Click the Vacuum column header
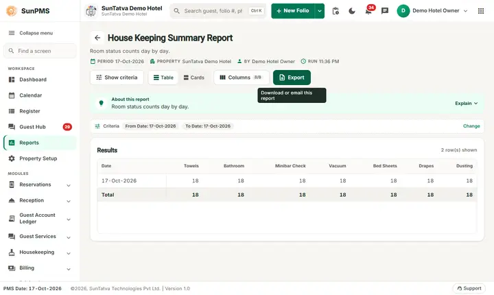 click(x=338, y=166)
